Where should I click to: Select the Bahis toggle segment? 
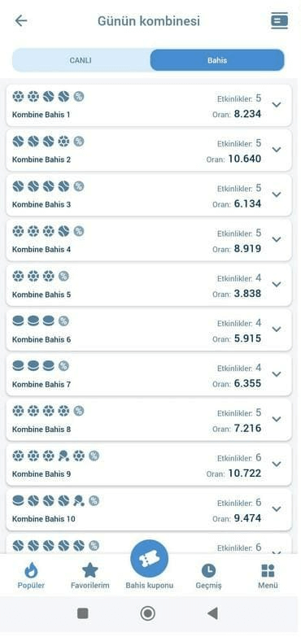[217, 60]
